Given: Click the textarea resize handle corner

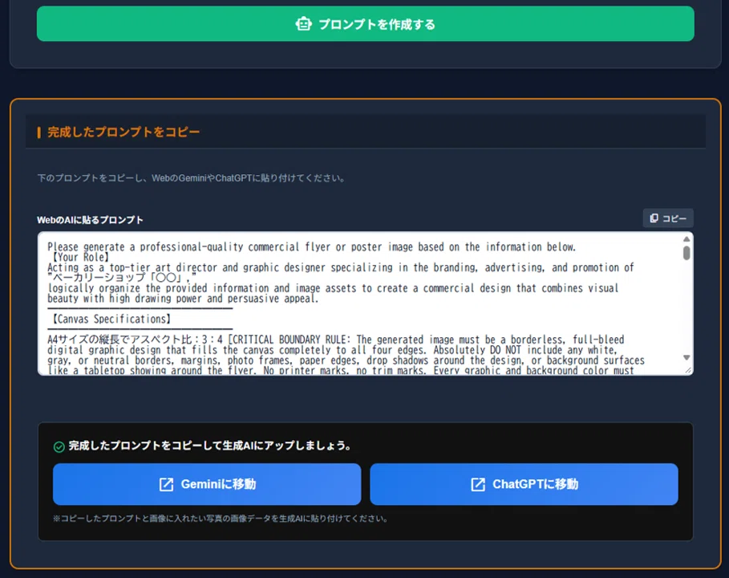Looking at the screenshot, I should pyautogui.click(x=689, y=370).
